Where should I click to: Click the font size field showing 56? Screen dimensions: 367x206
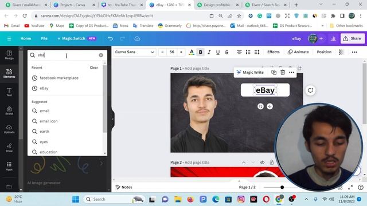pyautogui.click(x=172, y=52)
